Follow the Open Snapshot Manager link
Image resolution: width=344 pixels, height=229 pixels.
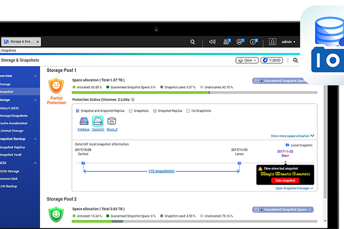(294, 188)
